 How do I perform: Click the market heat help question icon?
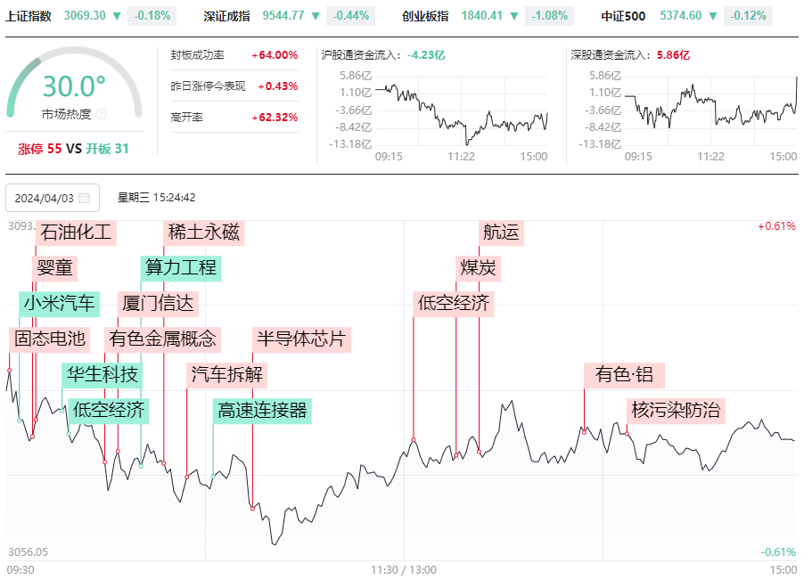[102, 114]
